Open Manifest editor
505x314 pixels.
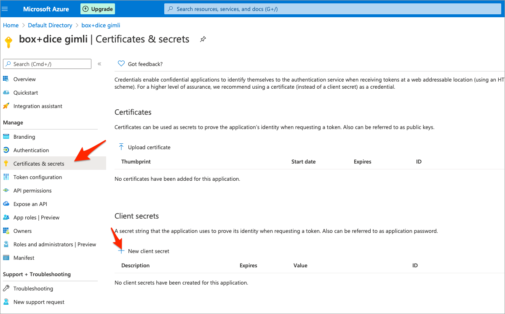[x=24, y=258]
